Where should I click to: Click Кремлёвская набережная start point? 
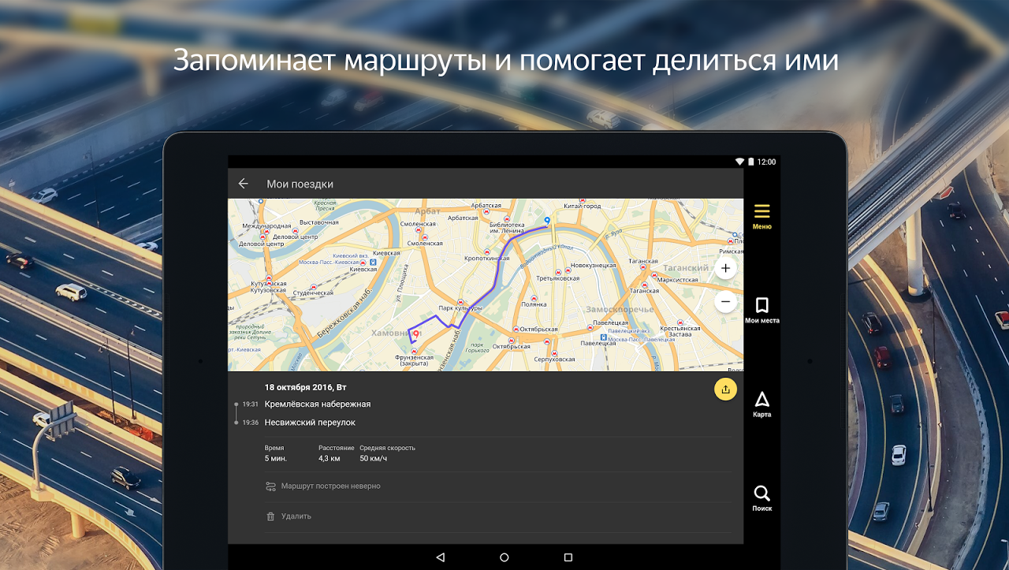pos(318,404)
